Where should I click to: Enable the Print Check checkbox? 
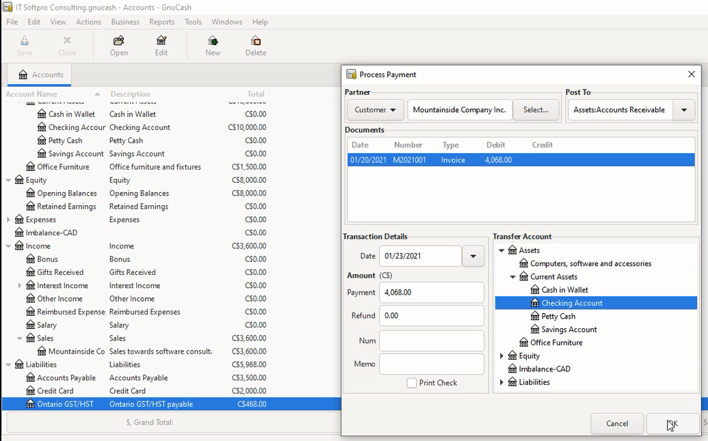click(412, 383)
